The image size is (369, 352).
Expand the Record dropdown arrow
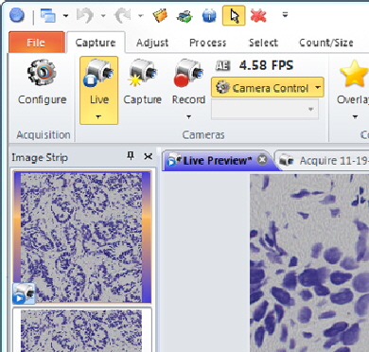coord(188,117)
